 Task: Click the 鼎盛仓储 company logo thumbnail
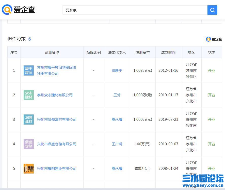click(x=29, y=144)
